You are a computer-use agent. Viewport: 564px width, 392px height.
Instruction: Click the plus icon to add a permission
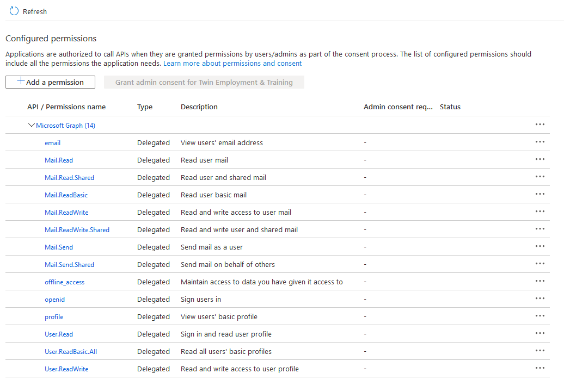click(21, 80)
